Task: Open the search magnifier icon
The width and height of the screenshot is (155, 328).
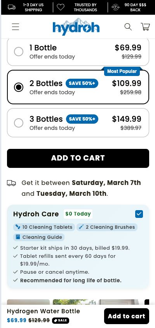Action: pos(128,27)
